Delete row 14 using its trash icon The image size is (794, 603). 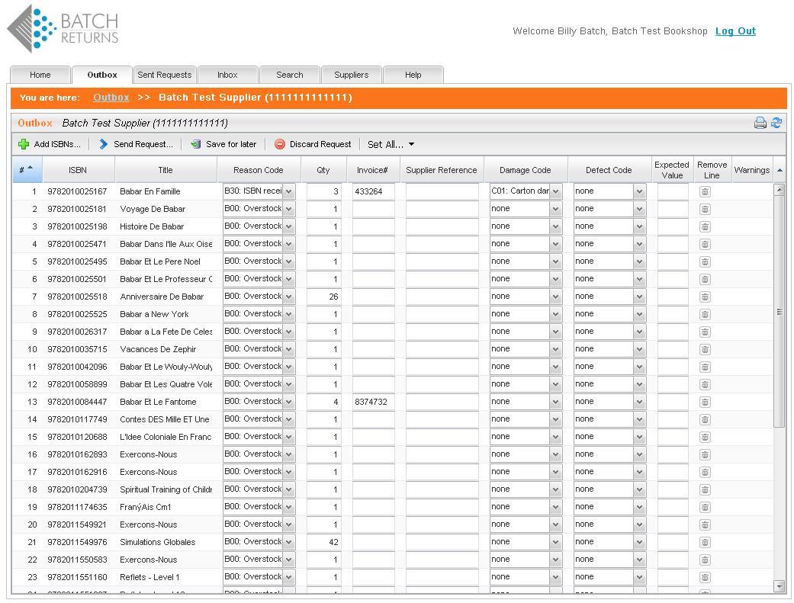(705, 419)
